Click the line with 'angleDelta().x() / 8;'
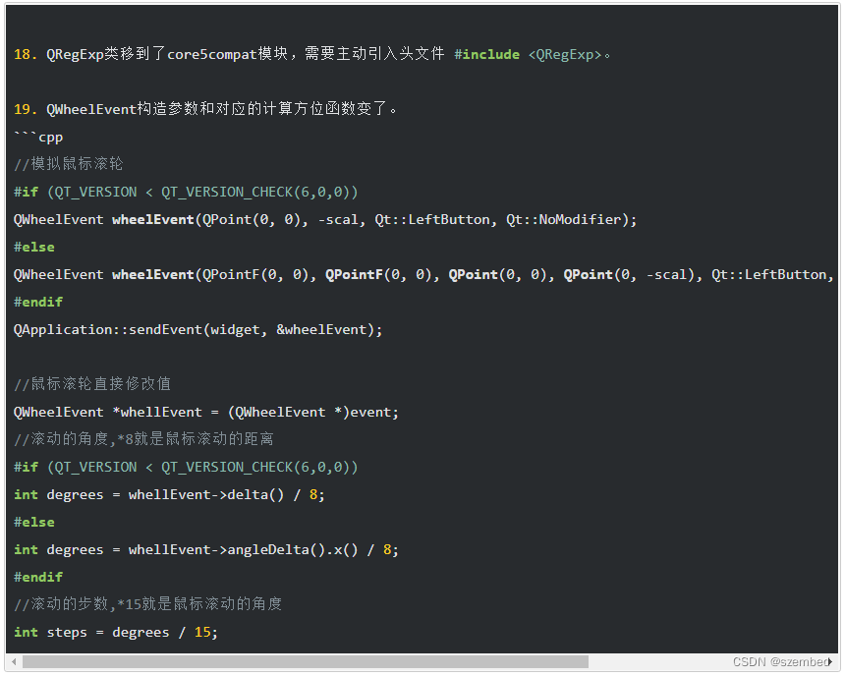Screen dimensions: 845x676 [x=206, y=550]
